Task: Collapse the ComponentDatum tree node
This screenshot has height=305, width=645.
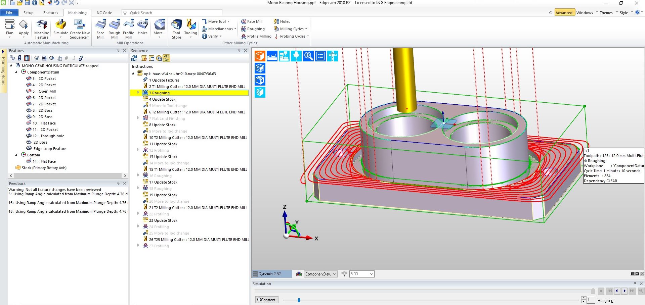Action: point(16,72)
